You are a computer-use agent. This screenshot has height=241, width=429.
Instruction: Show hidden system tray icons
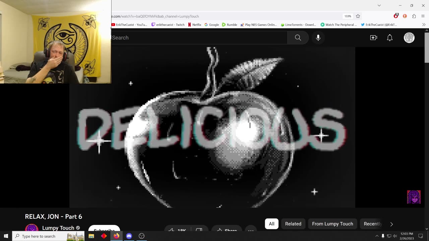point(377,236)
